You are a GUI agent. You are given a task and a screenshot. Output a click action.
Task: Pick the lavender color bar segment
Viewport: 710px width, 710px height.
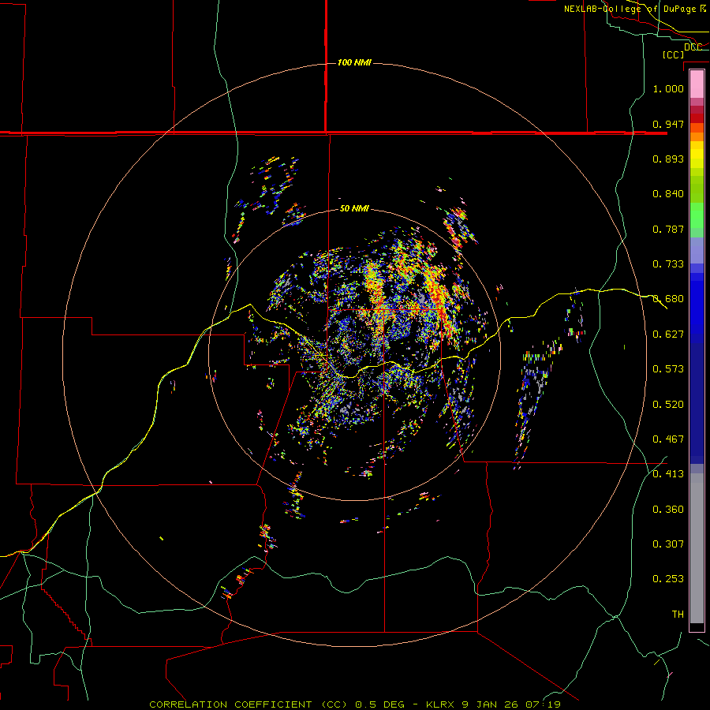coord(697,251)
